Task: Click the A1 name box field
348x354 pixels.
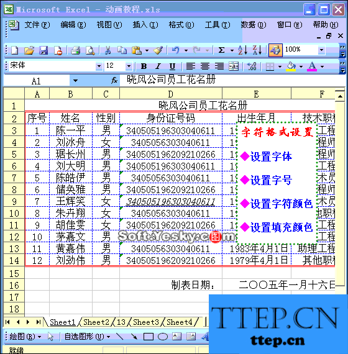Action: click(37, 81)
